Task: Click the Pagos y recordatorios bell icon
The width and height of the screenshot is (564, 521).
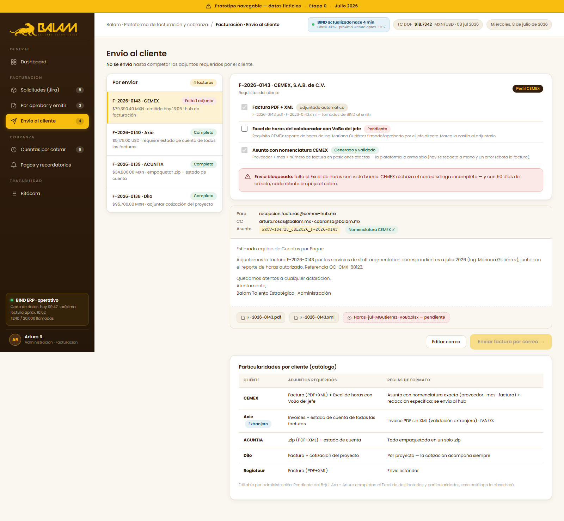Action: 14,165
